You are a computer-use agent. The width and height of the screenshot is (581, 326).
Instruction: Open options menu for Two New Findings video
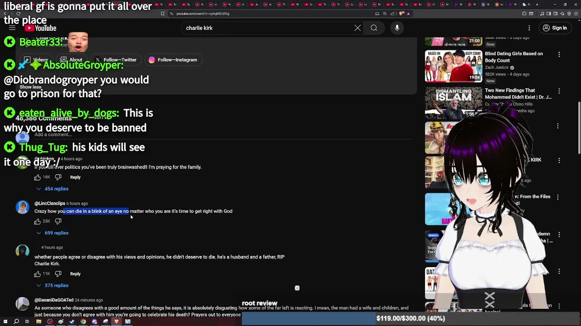point(559,91)
